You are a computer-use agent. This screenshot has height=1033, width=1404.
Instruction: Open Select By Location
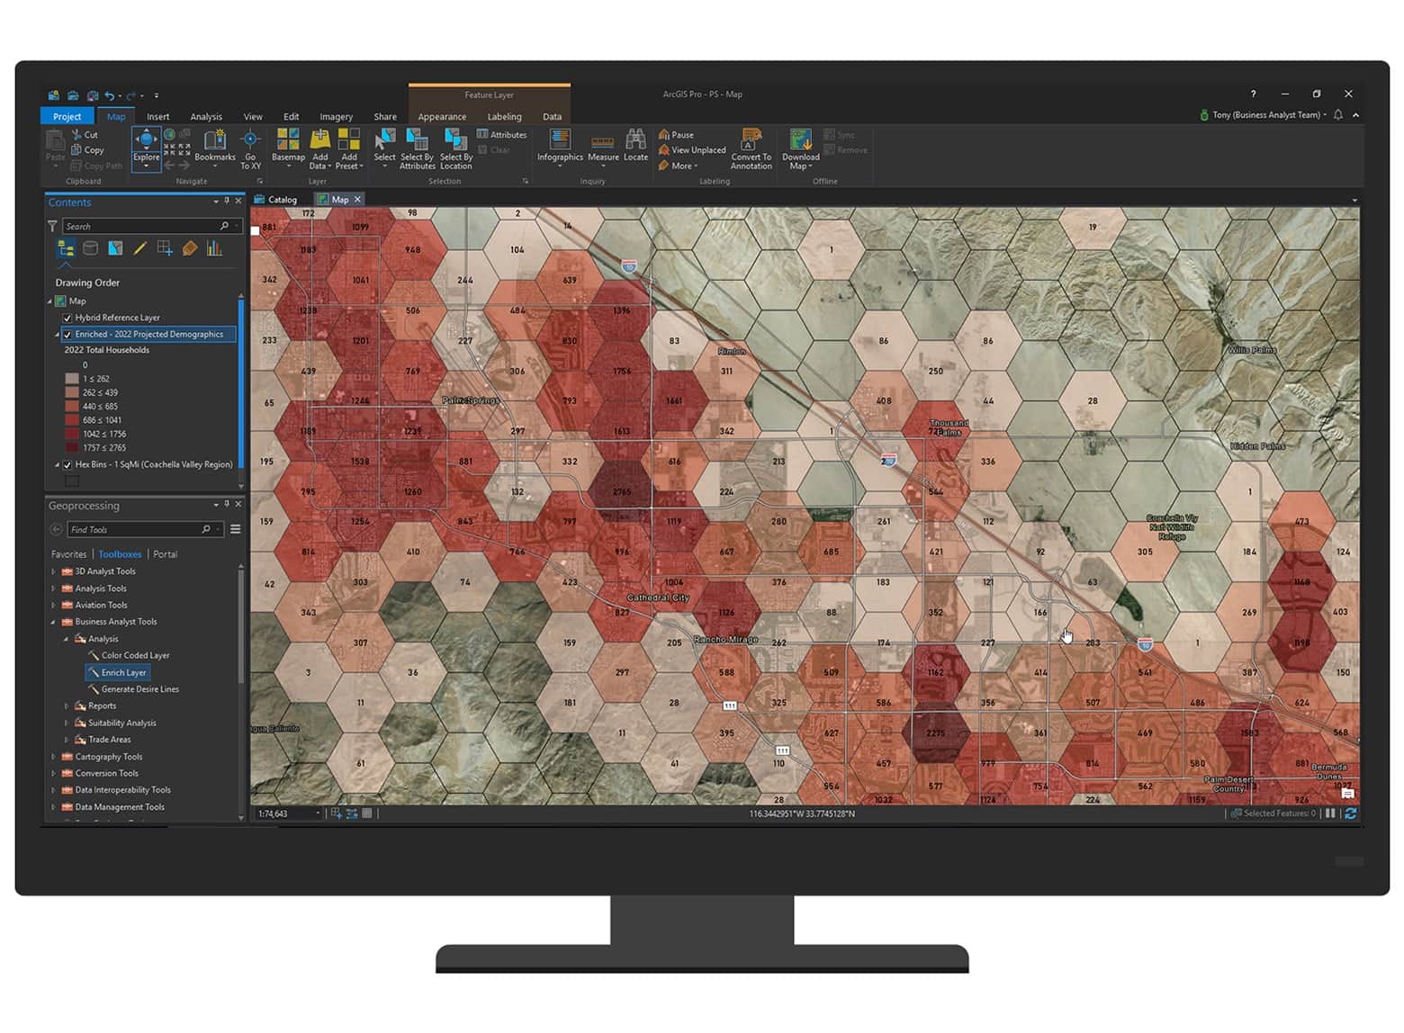(455, 148)
